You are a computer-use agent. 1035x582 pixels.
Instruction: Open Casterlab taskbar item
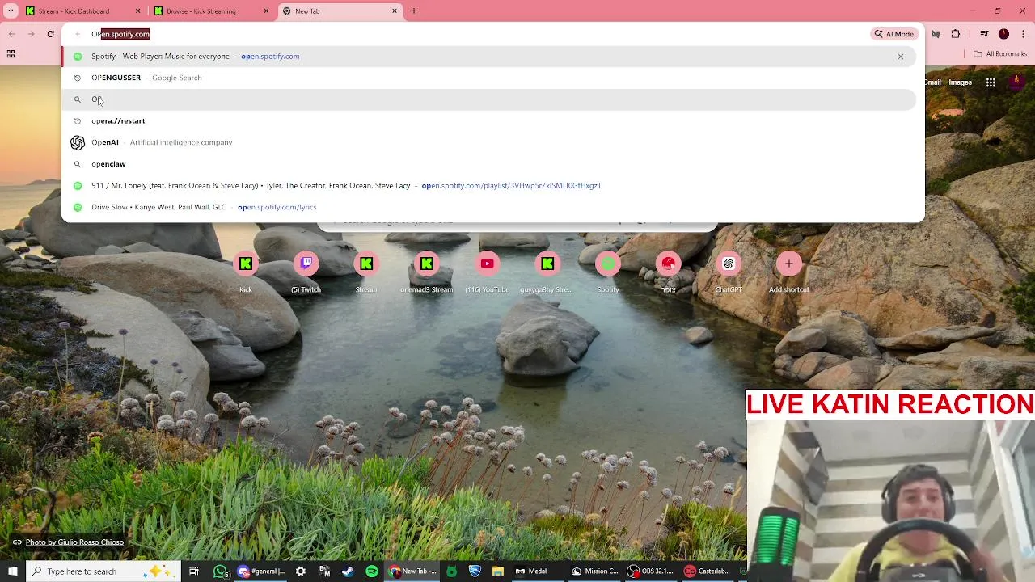pyautogui.click(x=708, y=571)
